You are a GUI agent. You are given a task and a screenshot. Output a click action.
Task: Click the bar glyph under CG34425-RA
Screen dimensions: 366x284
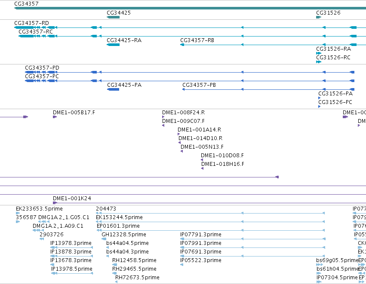[113, 45]
